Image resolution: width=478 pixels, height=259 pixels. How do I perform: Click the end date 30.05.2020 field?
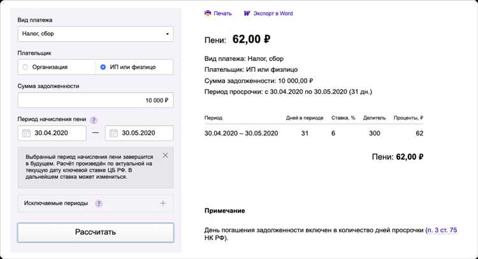(x=140, y=133)
